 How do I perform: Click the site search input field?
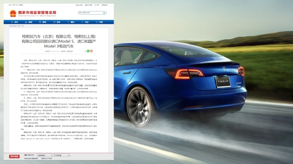click(91, 13)
